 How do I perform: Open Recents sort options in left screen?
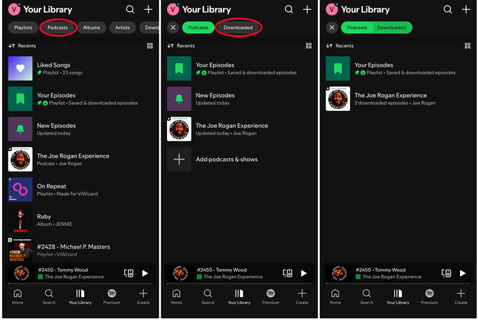(x=22, y=46)
